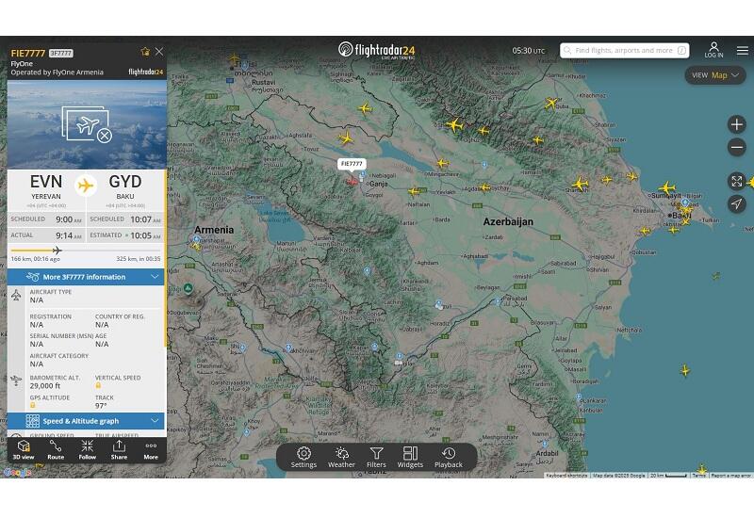
Task: Open map Filters
Action: (376, 457)
